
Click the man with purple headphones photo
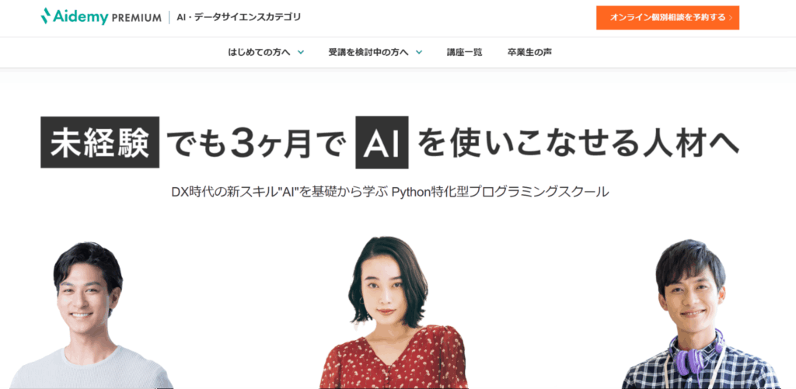pos(696,314)
